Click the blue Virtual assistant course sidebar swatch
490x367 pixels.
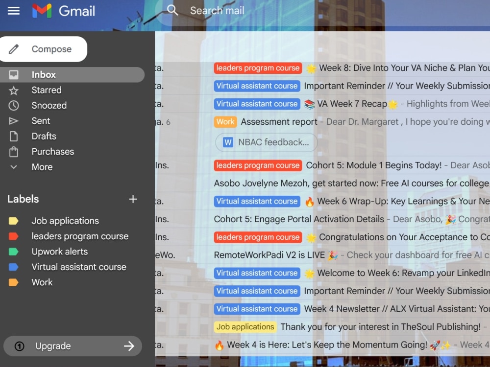tap(13, 267)
